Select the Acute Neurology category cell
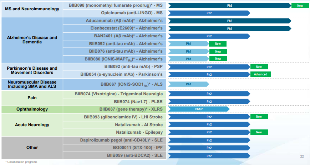The height and width of the screenshot is (165, 310). click(x=32, y=125)
